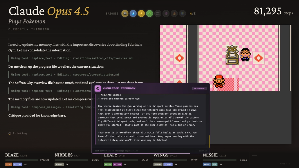The width and height of the screenshot is (299, 168).
Task: Click the teleport pad right of the trainer
Action: tap(258, 58)
